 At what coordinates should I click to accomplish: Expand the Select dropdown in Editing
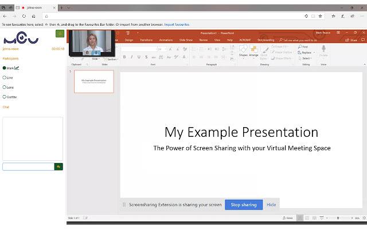click(306, 58)
